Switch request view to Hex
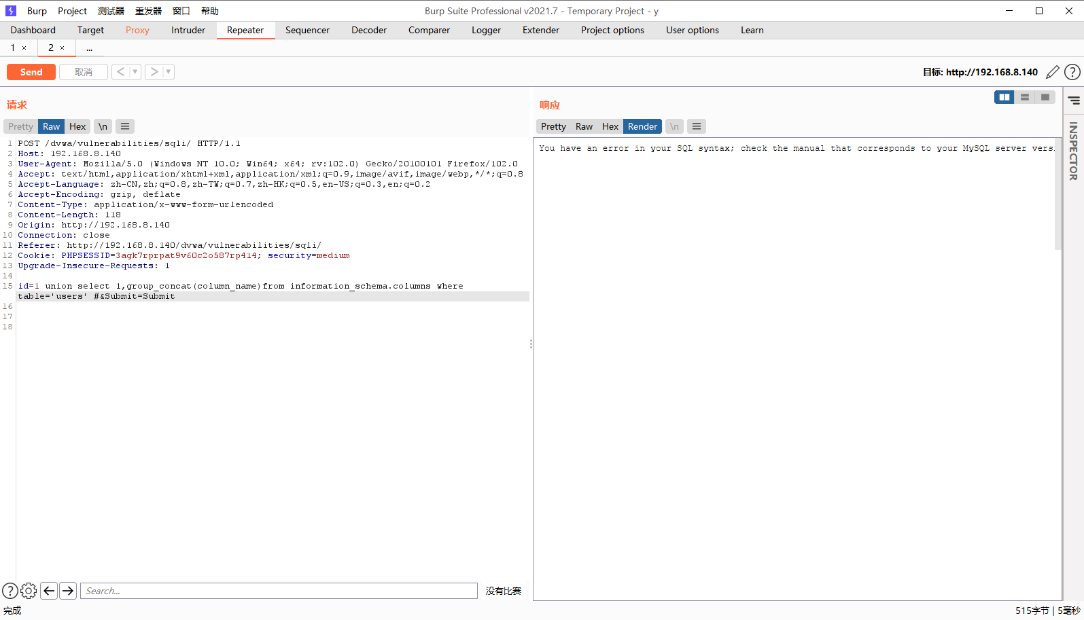Image resolution: width=1084 pixels, height=620 pixels. pyautogui.click(x=77, y=126)
